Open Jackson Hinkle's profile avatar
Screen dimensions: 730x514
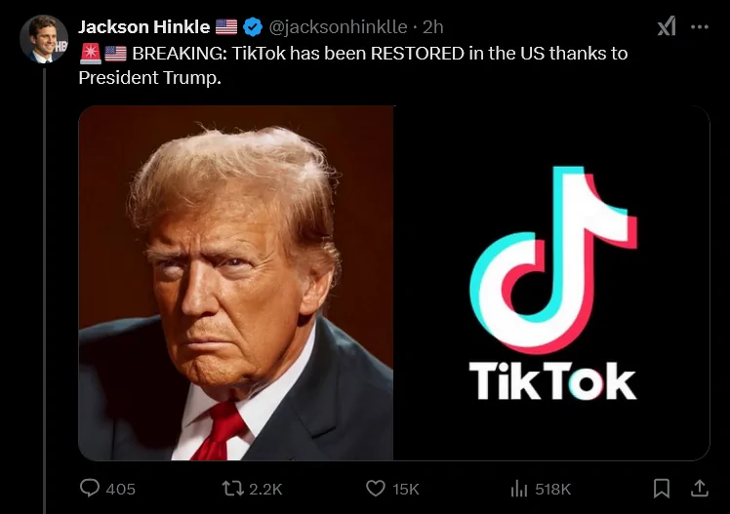pos(44,39)
